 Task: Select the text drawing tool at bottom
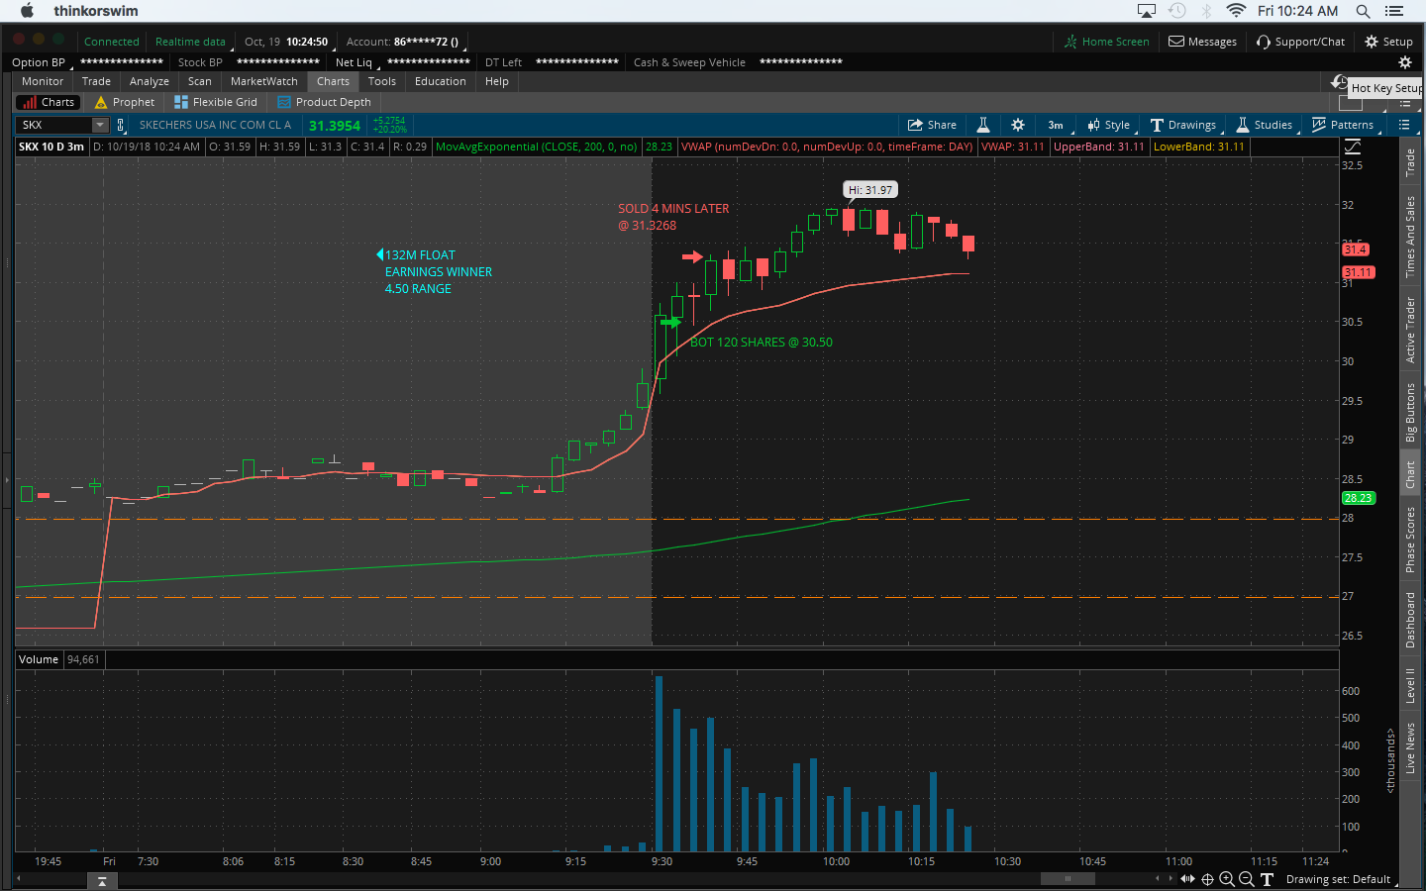click(1267, 879)
